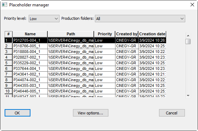
Task: Click the Created by cell of P328827-002_1
Action: 127,58
